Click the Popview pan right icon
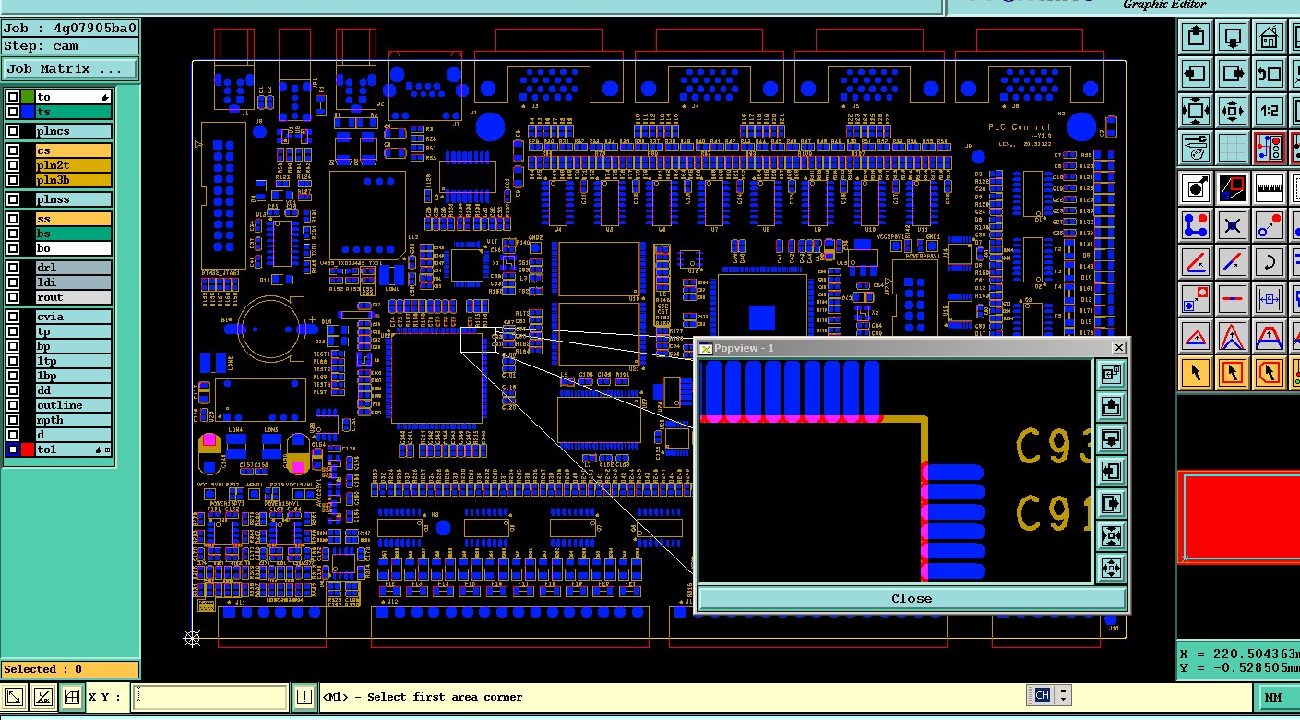This screenshot has height=720, width=1300. (x=1111, y=503)
